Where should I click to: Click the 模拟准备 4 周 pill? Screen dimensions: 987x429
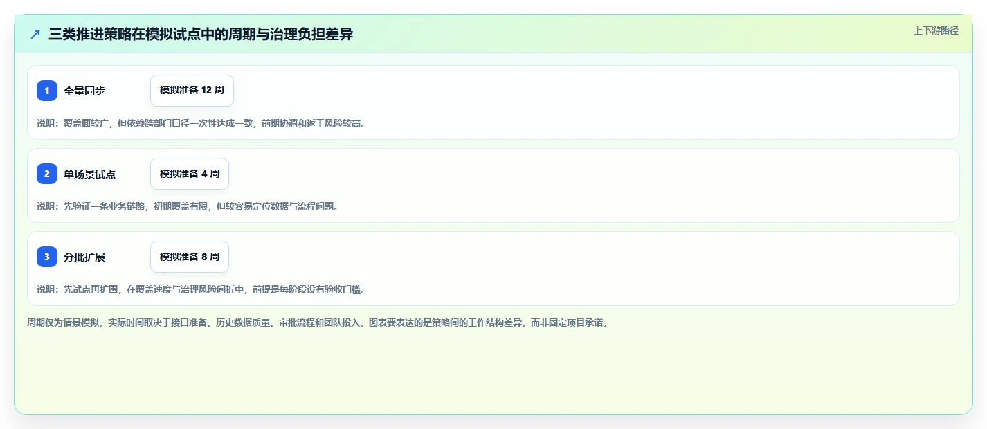(190, 174)
